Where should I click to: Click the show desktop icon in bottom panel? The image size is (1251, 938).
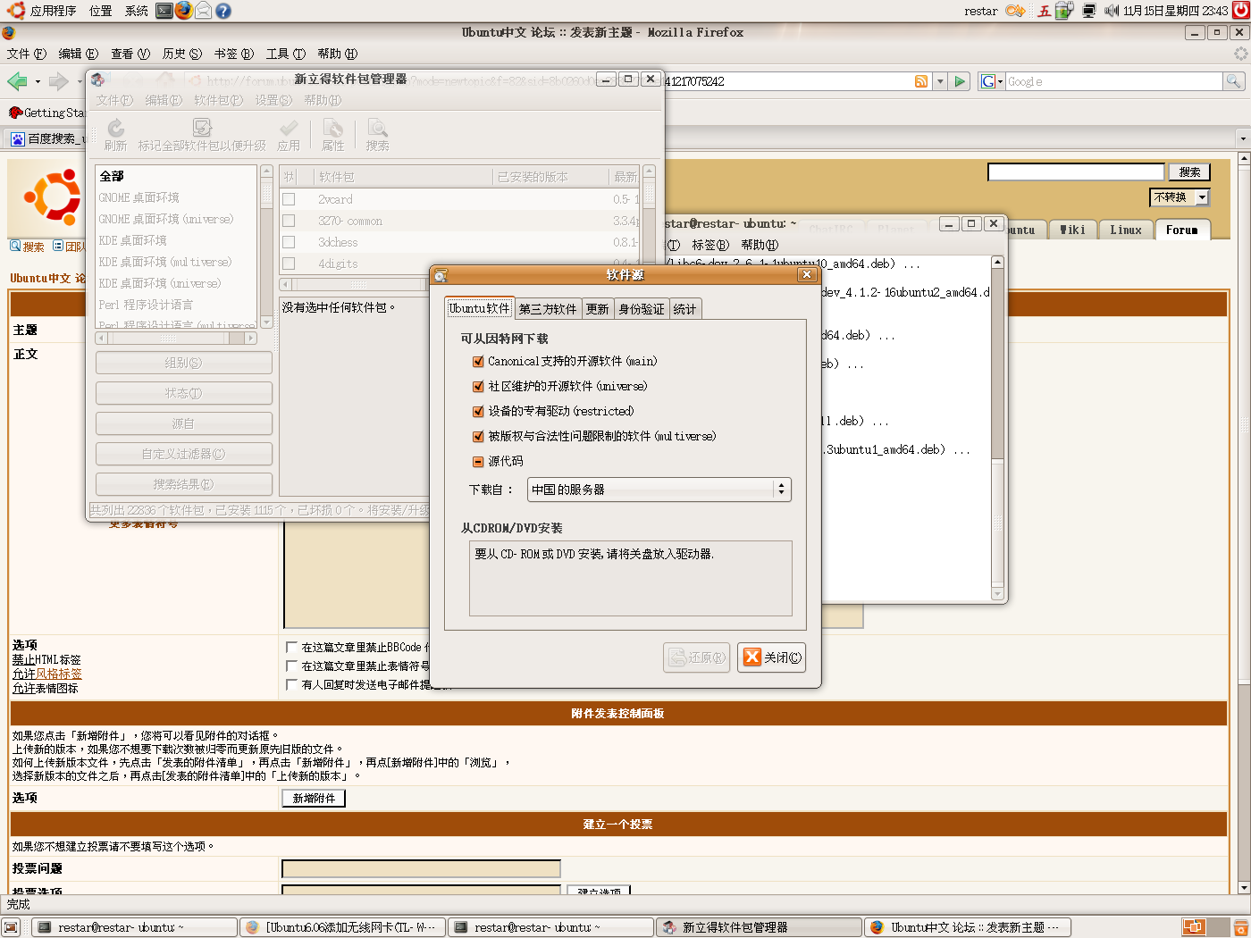12,927
